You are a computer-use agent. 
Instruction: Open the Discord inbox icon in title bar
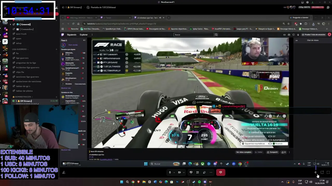pos(302,2)
